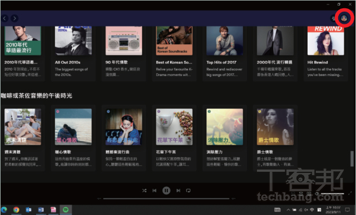Click the '90 年代情歌' title

[116, 62]
